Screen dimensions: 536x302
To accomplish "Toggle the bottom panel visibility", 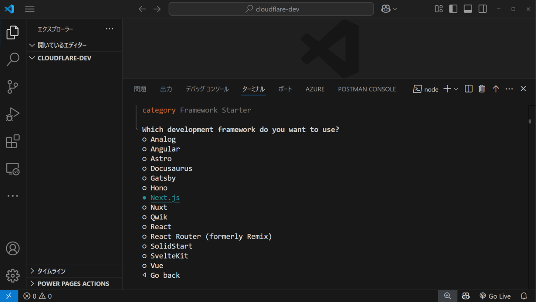I will coord(468,9).
